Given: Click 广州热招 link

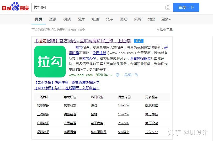Looking at the screenshot, I should point(43,123).
